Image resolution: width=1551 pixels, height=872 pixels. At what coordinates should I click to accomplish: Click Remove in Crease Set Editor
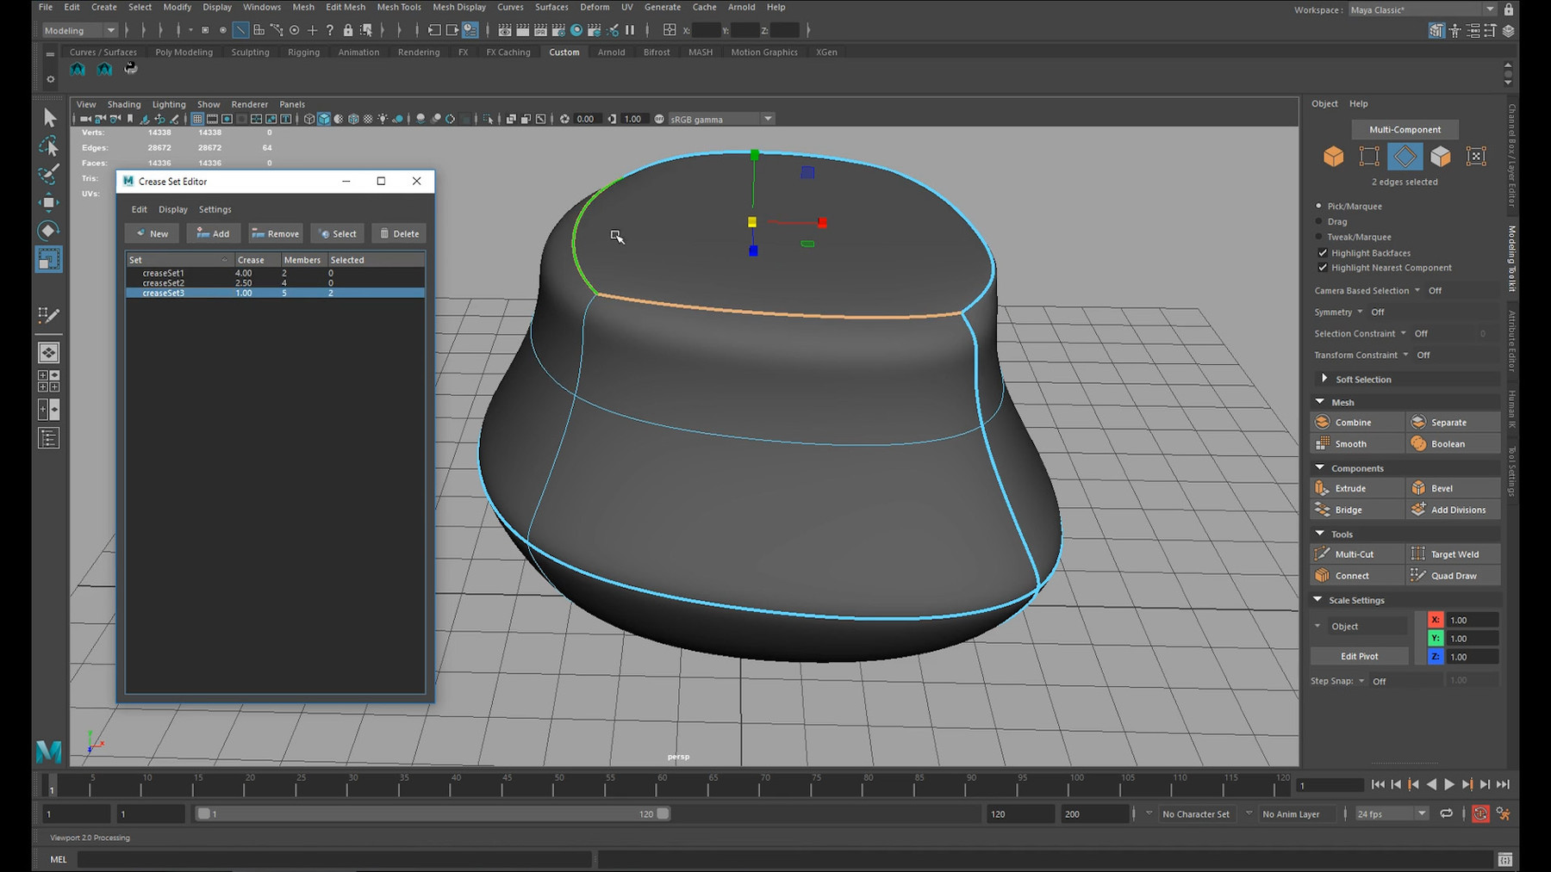click(275, 233)
